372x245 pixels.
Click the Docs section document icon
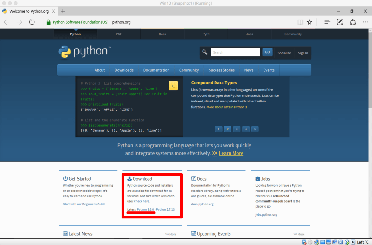pyautogui.click(x=194, y=178)
